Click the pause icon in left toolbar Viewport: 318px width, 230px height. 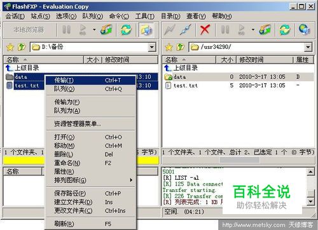66,29
